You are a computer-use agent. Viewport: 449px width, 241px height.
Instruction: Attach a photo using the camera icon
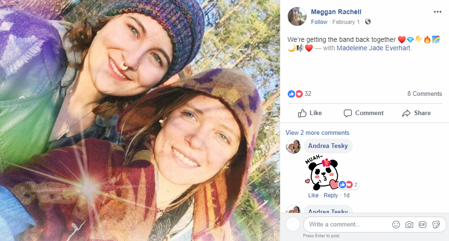[x=409, y=225]
